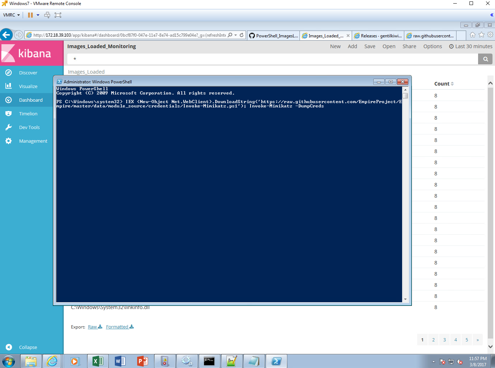This screenshot has height=368, width=495.
Task: Click the PowerShell window scrollbar up arrow
Action: point(405,89)
